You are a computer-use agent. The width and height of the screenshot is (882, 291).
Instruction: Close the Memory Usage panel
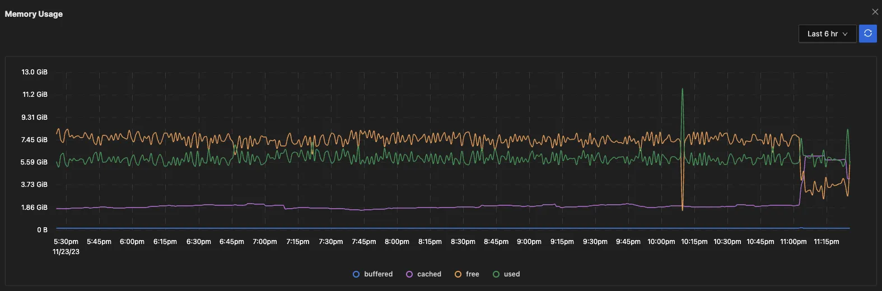coord(875,12)
